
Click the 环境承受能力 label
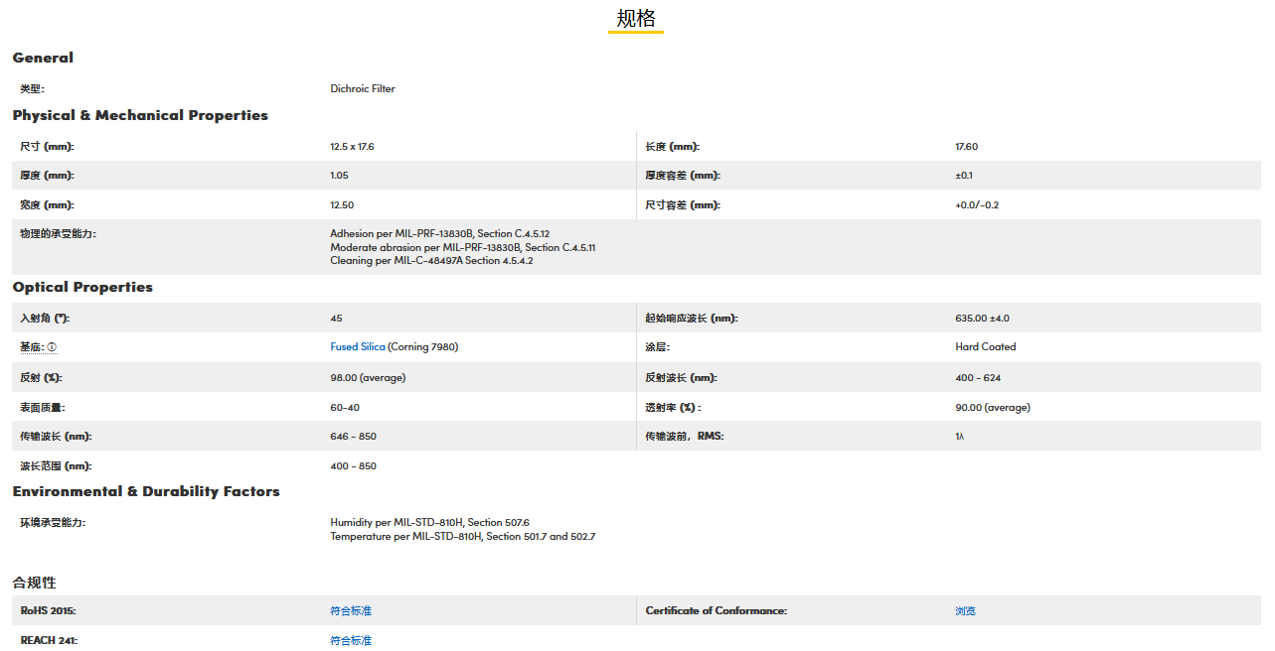click(53, 523)
